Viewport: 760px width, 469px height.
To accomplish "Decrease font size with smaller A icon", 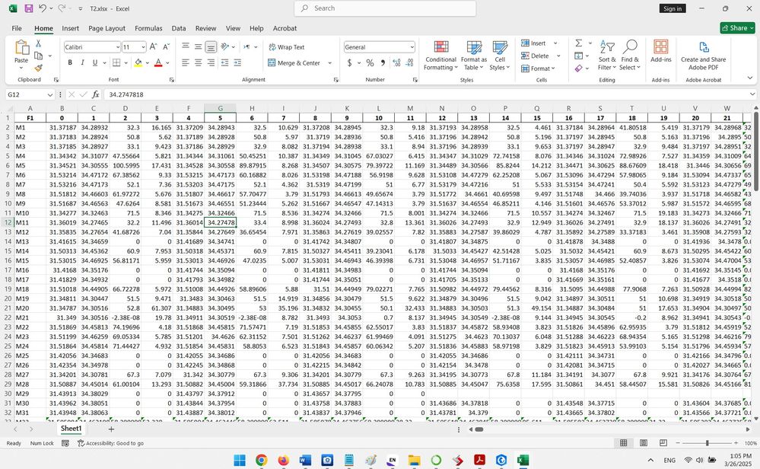I will pos(166,46).
